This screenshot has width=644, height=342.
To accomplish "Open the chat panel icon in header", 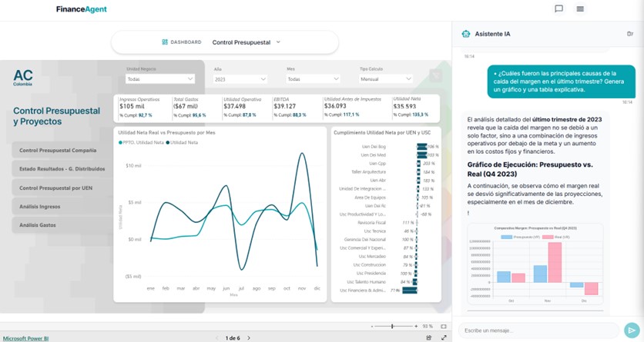I will (558, 9).
